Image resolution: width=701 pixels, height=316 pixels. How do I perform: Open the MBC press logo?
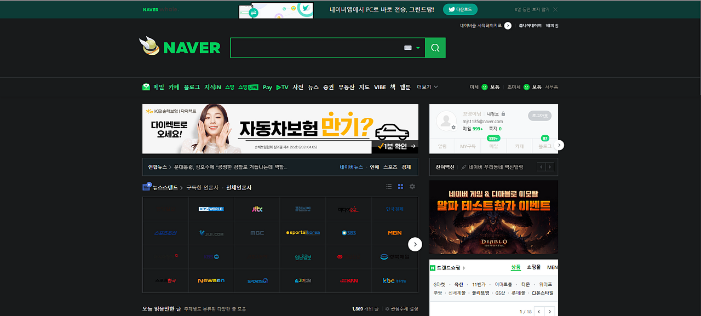257,233
